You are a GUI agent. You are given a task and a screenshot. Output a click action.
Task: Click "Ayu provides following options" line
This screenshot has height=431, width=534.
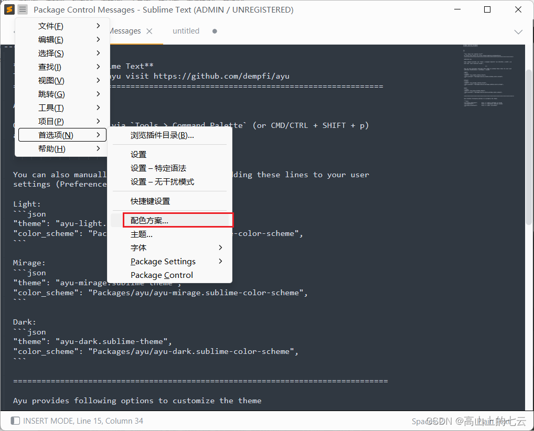tap(137, 401)
